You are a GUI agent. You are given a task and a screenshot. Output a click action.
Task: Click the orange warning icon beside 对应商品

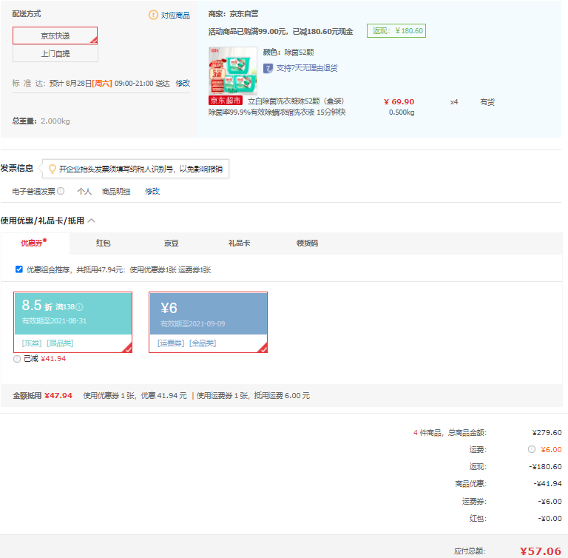153,15
